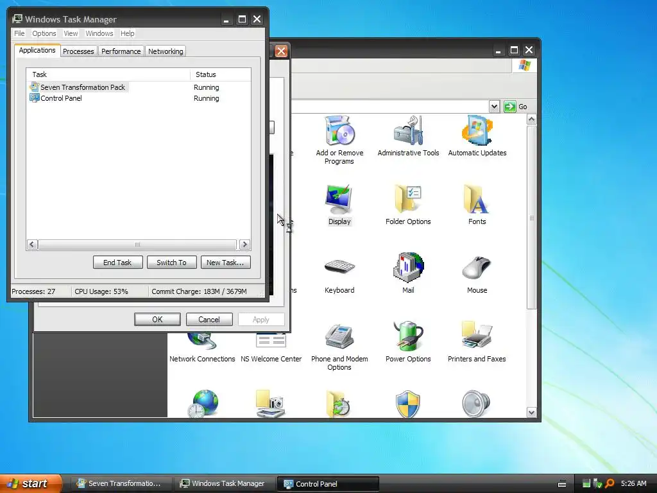
Task: Open Options menu in Task Manager
Action: pyautogui.click(x=44, y=33)
